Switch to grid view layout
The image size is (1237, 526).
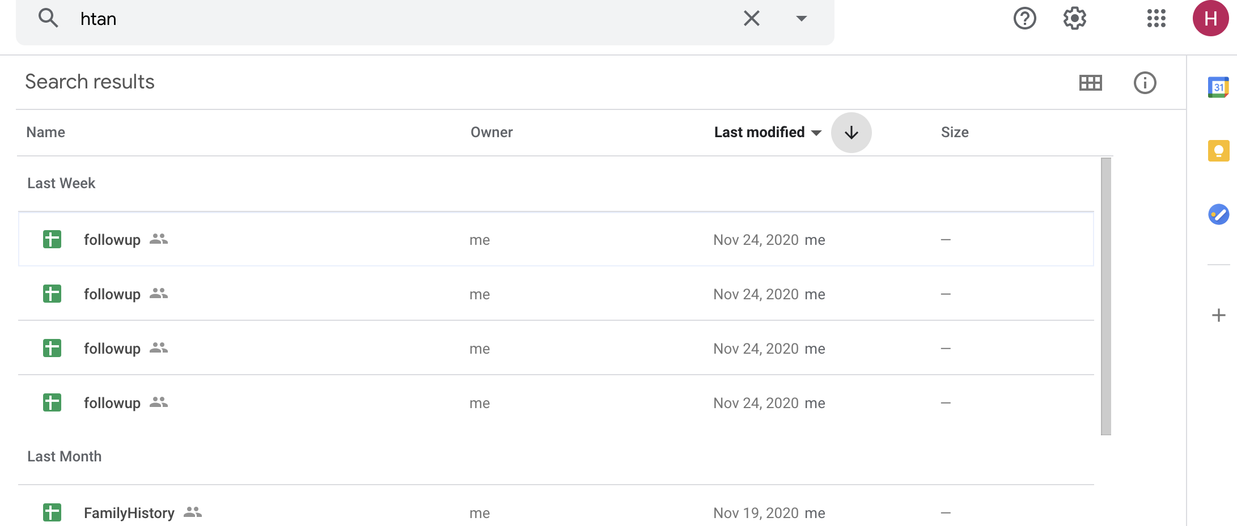click(x=1090, y=82)
